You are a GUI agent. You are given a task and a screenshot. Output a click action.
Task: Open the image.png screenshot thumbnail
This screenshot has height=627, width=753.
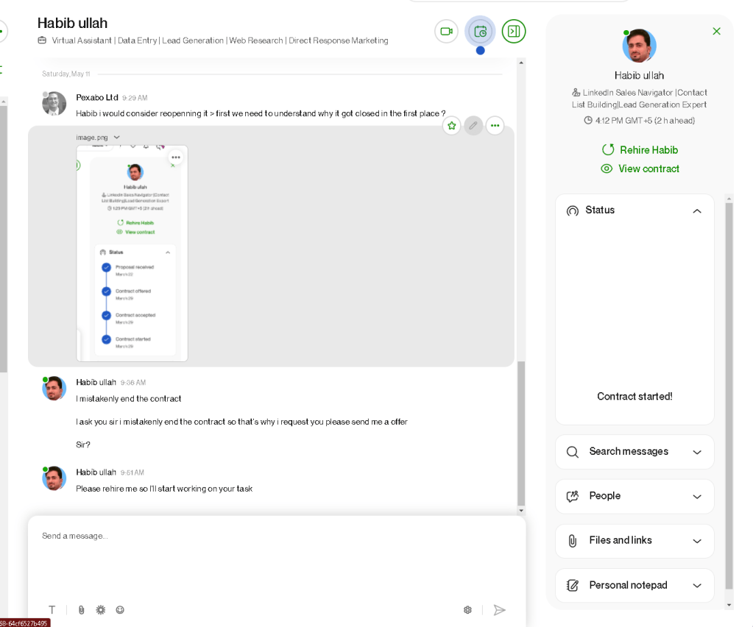coord(132,253)
